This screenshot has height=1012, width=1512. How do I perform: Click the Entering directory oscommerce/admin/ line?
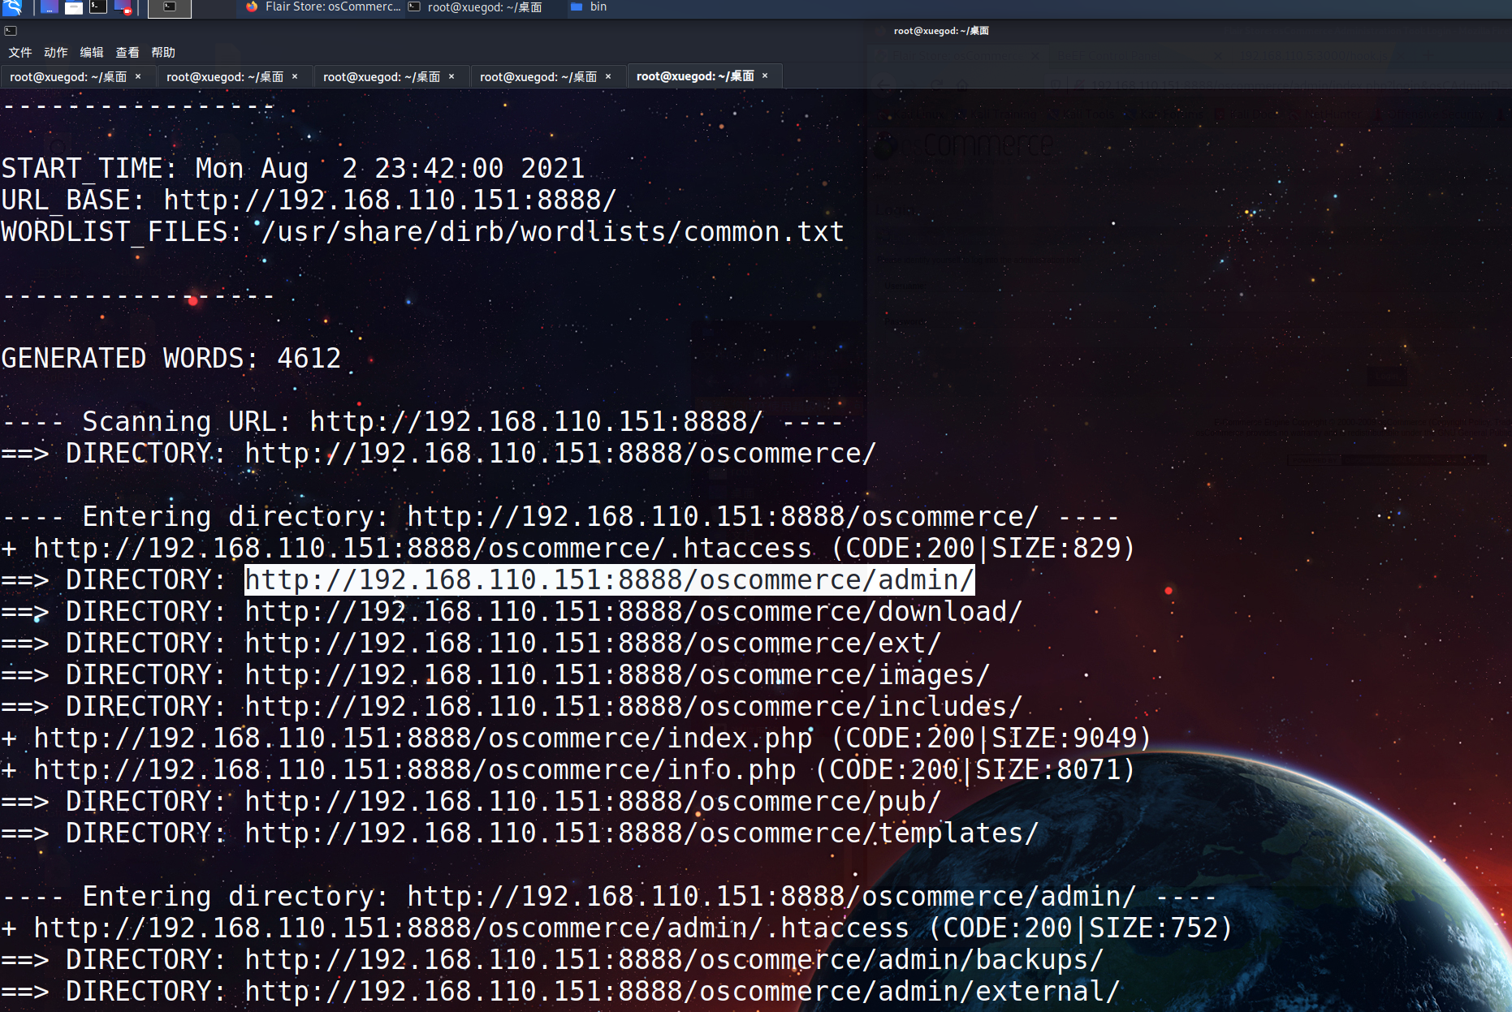(x=609, y=897)
